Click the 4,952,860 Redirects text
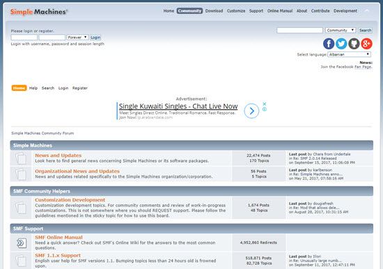This screenshot has height=269, width=383. (x=258, y=243)
